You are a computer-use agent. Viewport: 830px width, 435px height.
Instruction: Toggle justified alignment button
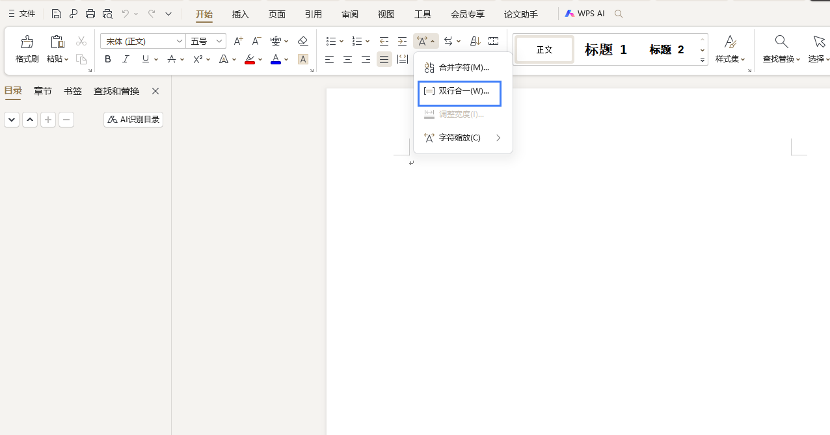(x=384, y=59)
